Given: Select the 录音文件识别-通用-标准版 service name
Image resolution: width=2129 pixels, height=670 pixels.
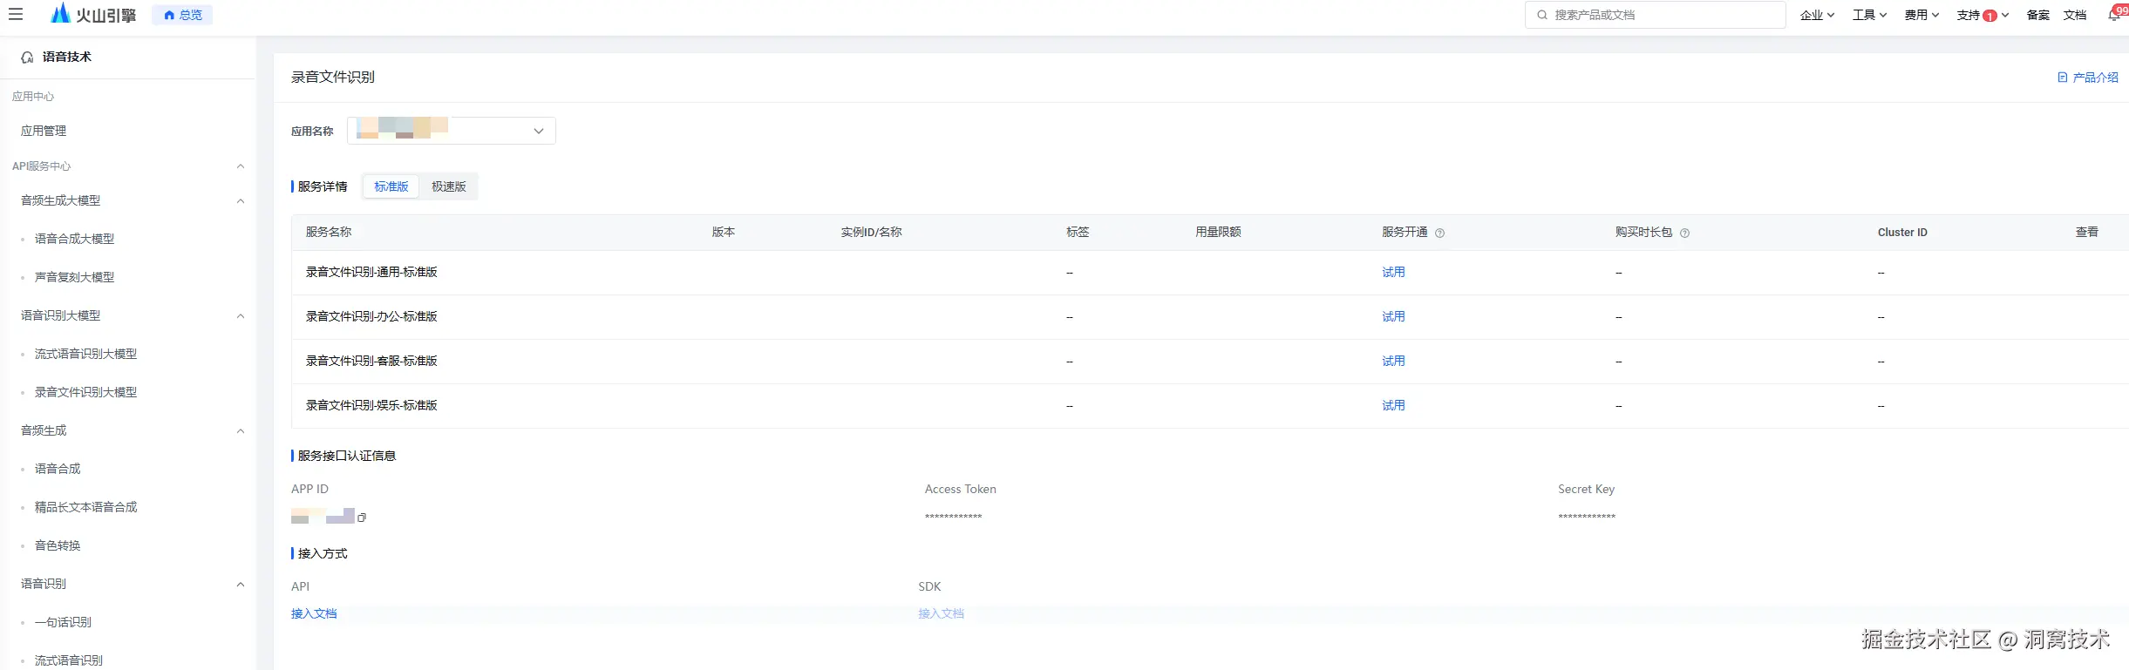Looking at the screenshot, I should click(371, 273).
